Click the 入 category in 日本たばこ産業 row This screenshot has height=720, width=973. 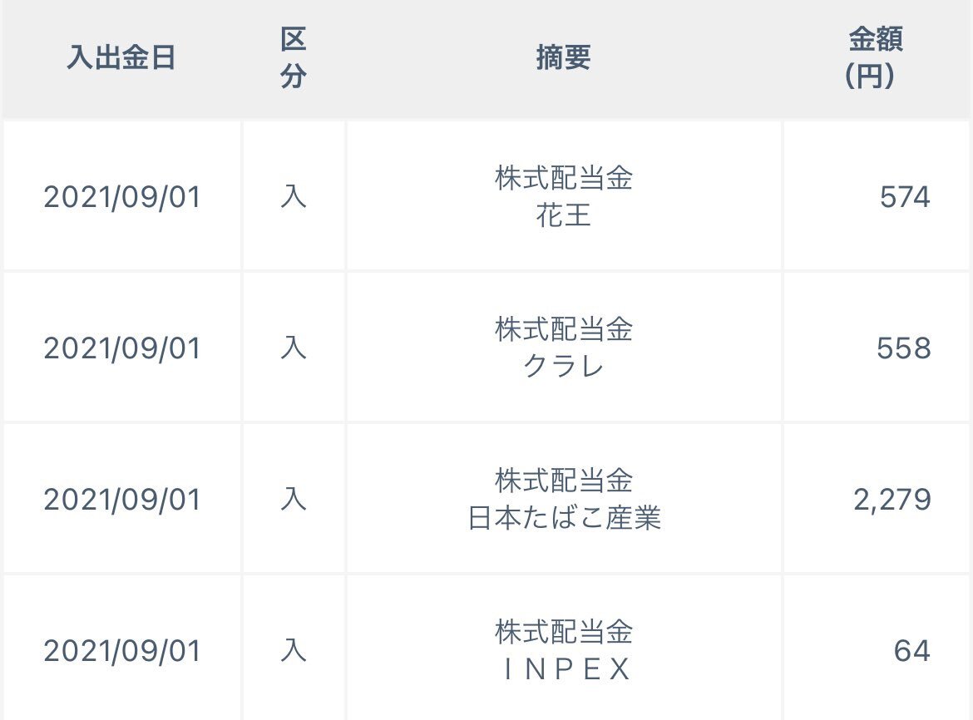[x=294, y=500]
